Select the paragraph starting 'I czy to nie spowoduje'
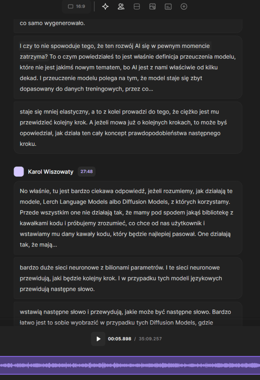This screenshot has height=380, width=260. (128, 67)
